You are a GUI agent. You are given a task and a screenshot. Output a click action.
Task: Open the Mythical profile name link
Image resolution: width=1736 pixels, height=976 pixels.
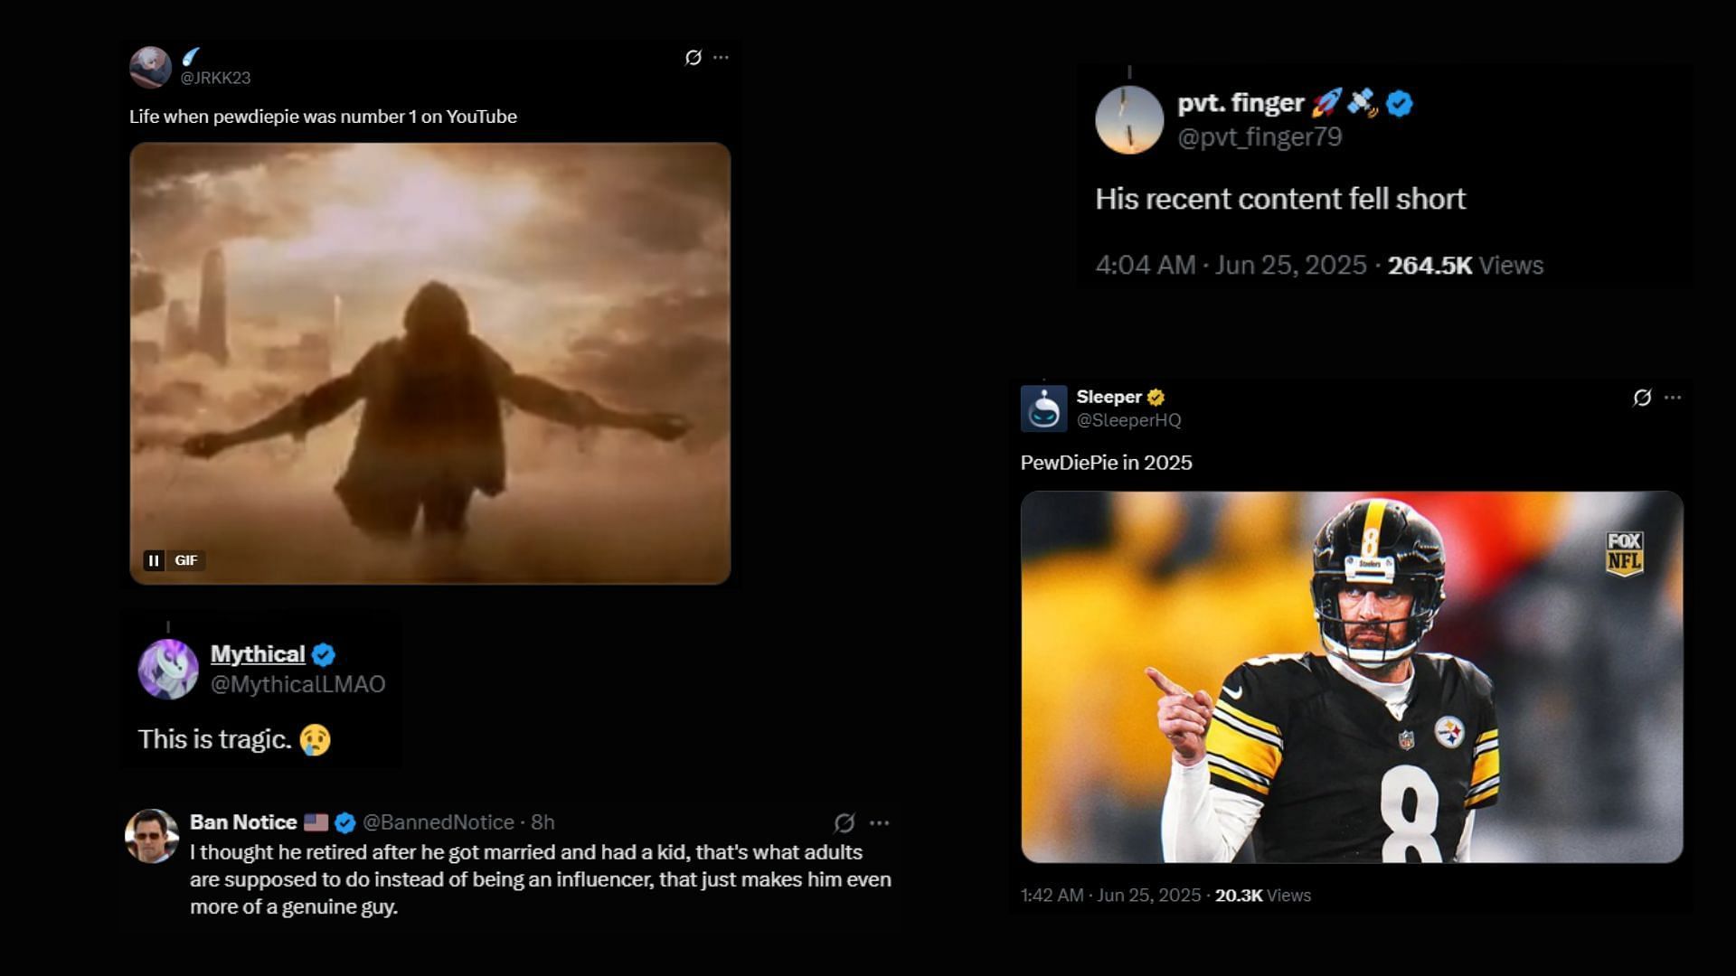(258, 654)
